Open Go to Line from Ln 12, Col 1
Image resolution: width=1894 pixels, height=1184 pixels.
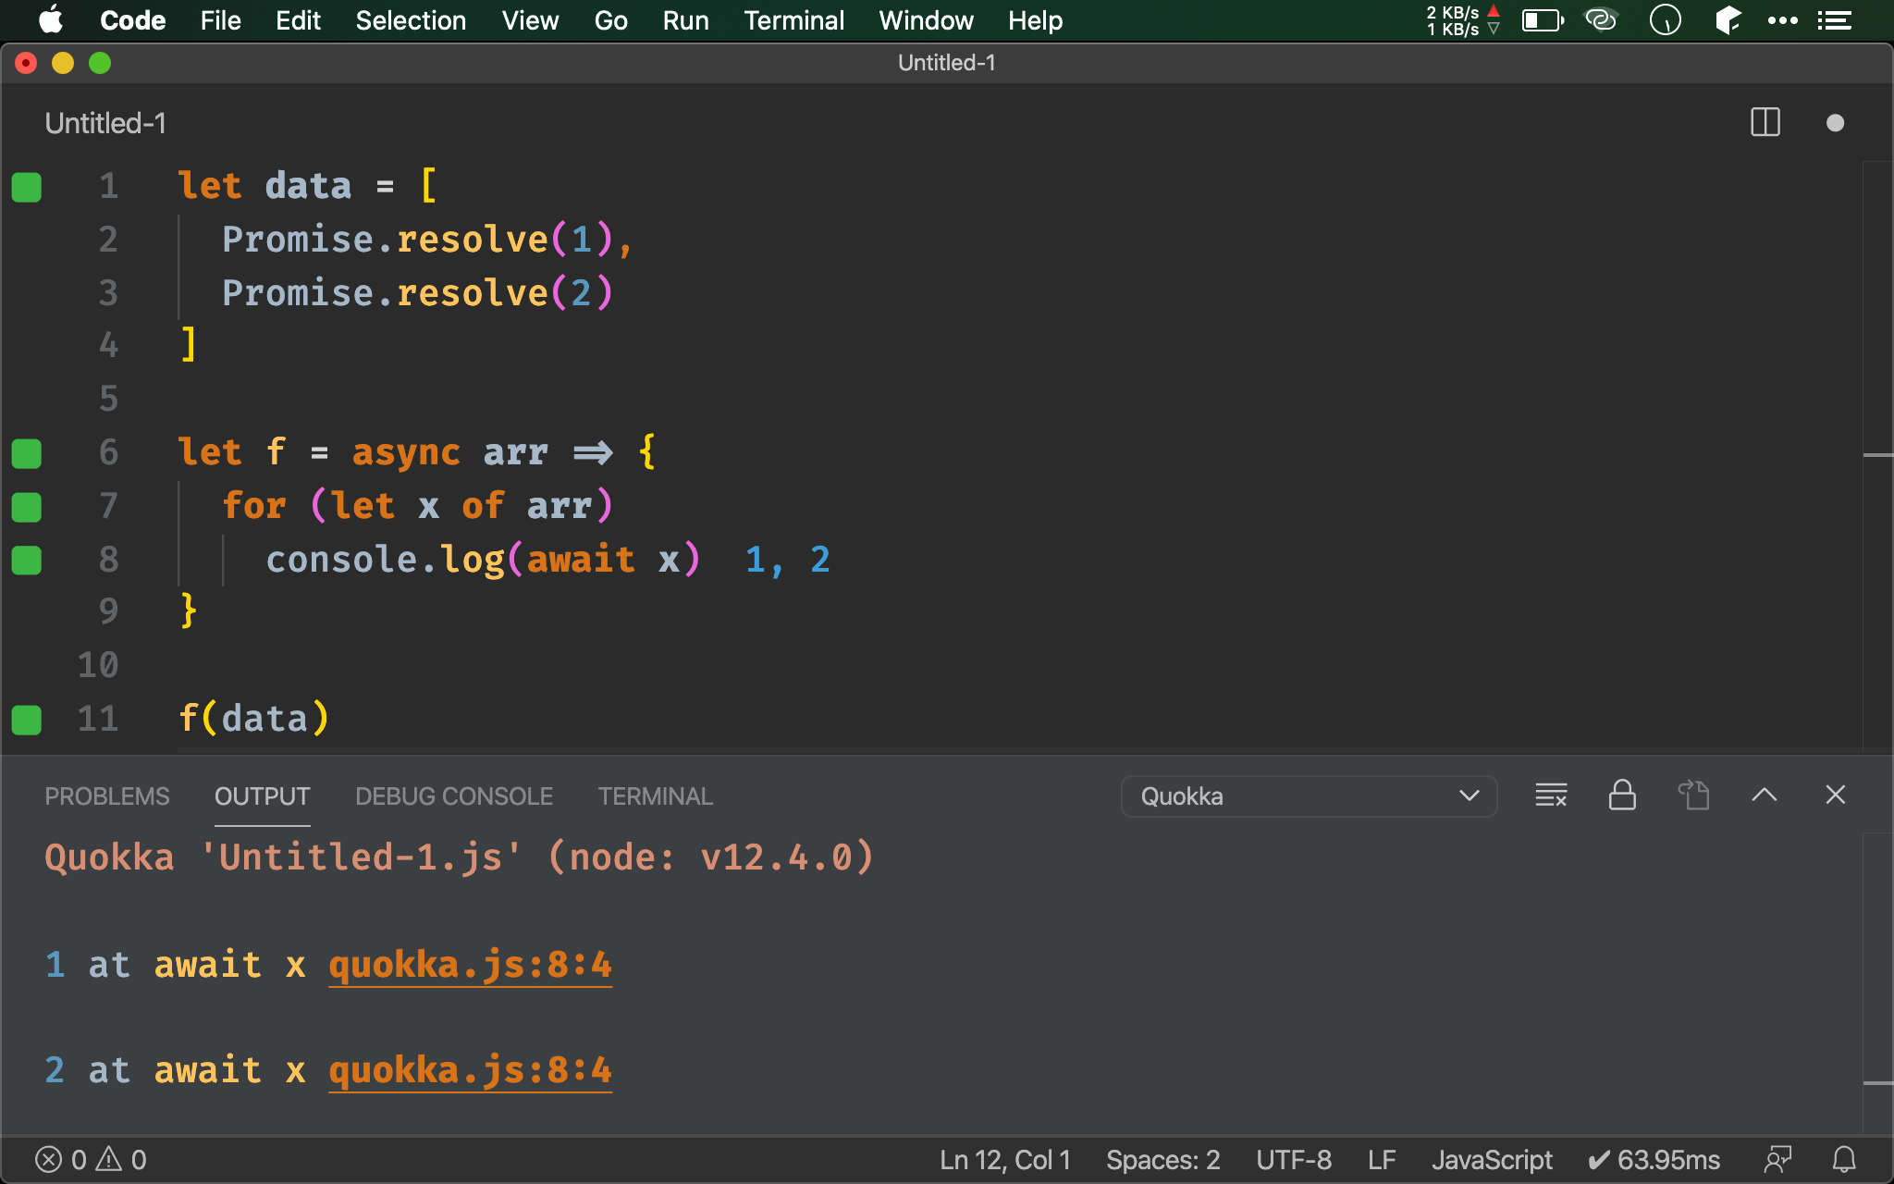[x=1004, y=1160]
